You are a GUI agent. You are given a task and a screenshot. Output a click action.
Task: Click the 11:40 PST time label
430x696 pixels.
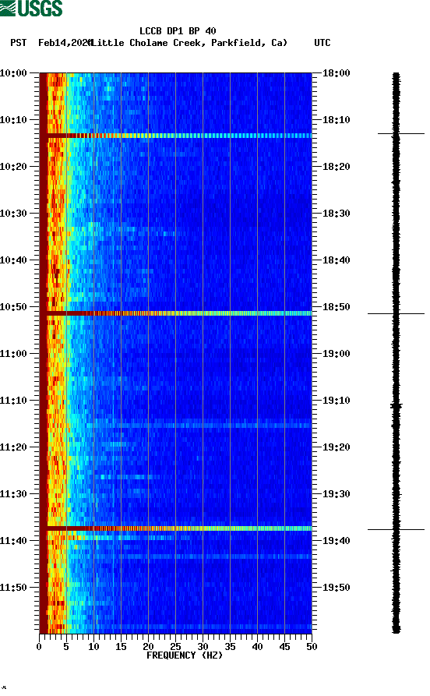[x=13, y=541]
